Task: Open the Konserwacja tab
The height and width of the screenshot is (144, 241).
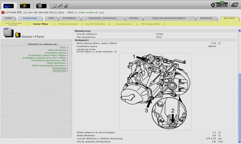Action: (30, 18)
